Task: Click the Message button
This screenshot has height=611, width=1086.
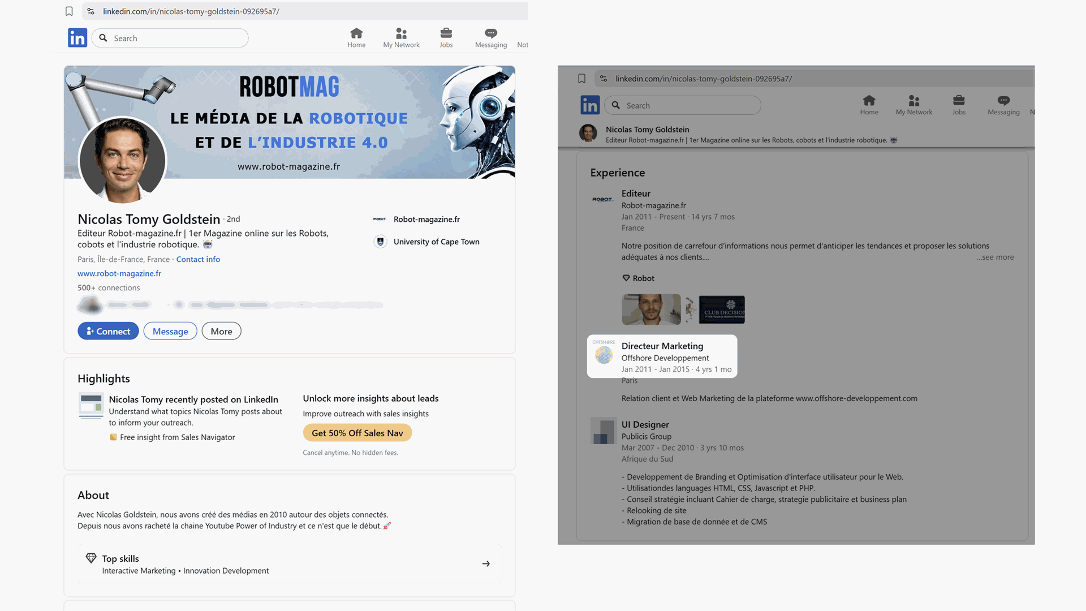Action: point(170,332)
